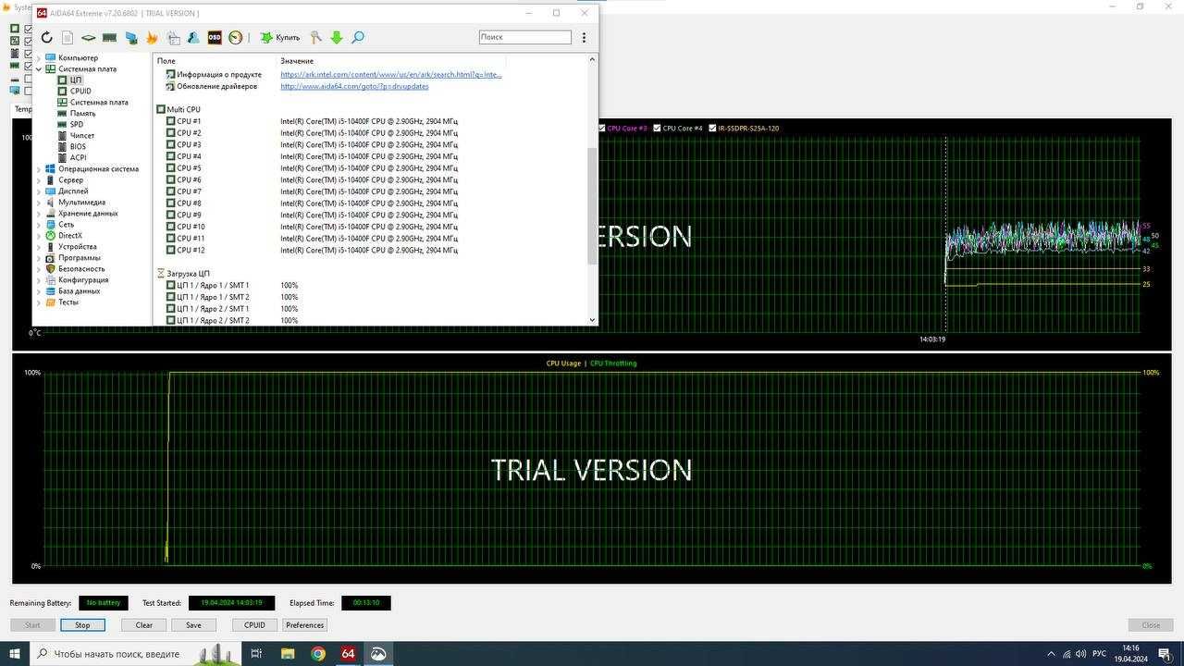Screen dimensions: 1184x666
Task: Expand the Сервер tree node
Action: pyautogui.click(x=39, y=179)
